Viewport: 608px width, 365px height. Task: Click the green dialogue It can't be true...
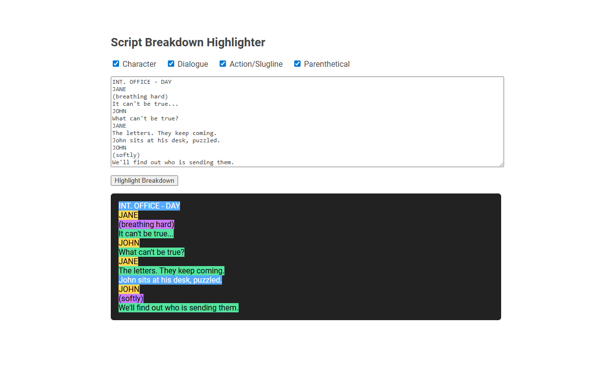pyautogui.click(x=146, y=233)
